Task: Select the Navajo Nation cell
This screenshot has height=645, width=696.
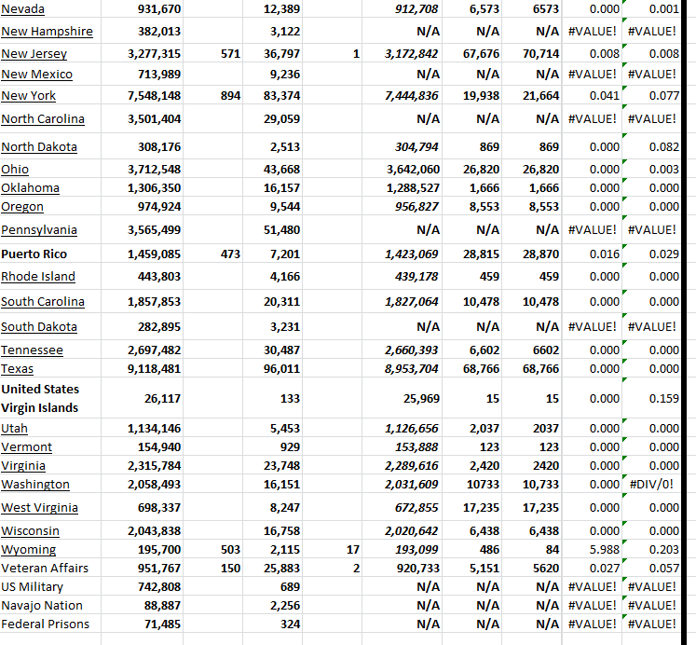Action: click(42, 605)
